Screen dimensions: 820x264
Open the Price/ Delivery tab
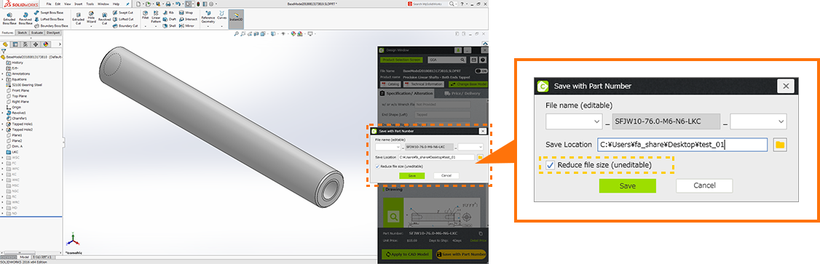(462, 94)
